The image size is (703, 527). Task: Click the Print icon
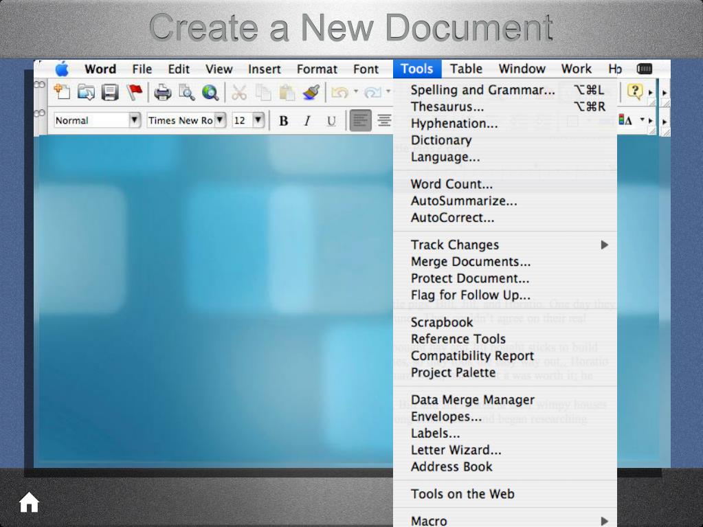pos(162,92)
